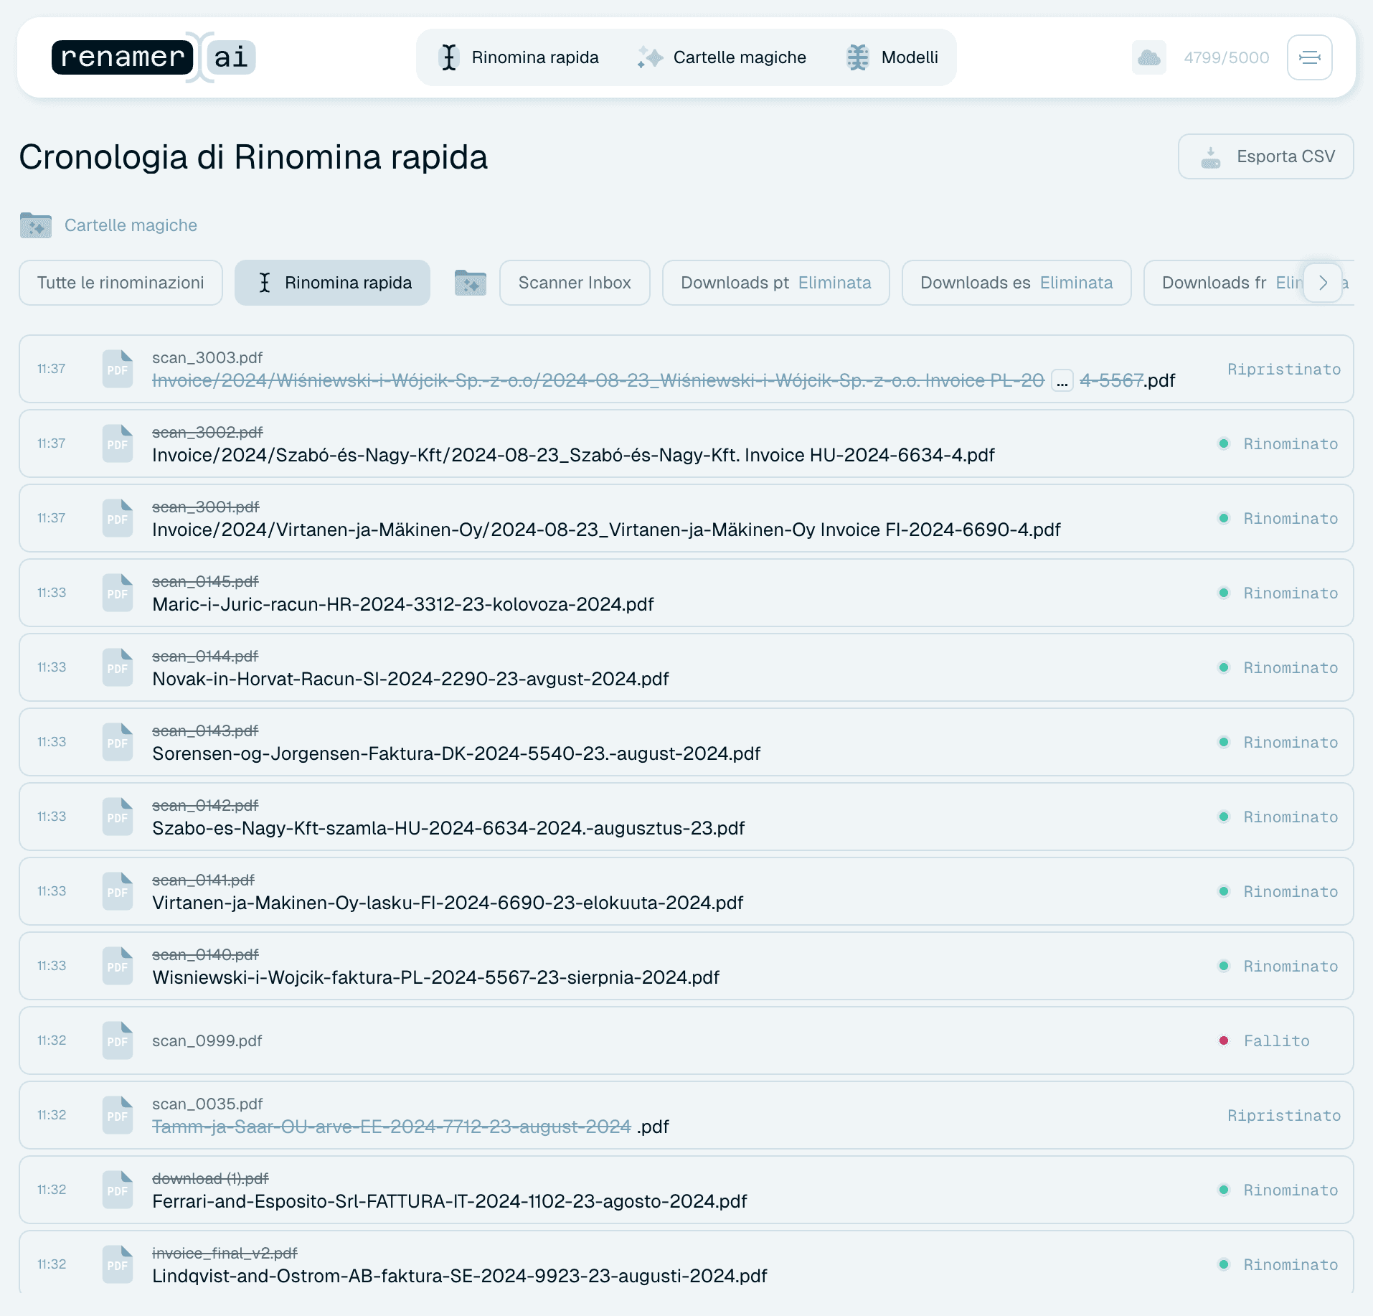Click PDF icon of scan_0145.pdf row

[x=118, y=593]
